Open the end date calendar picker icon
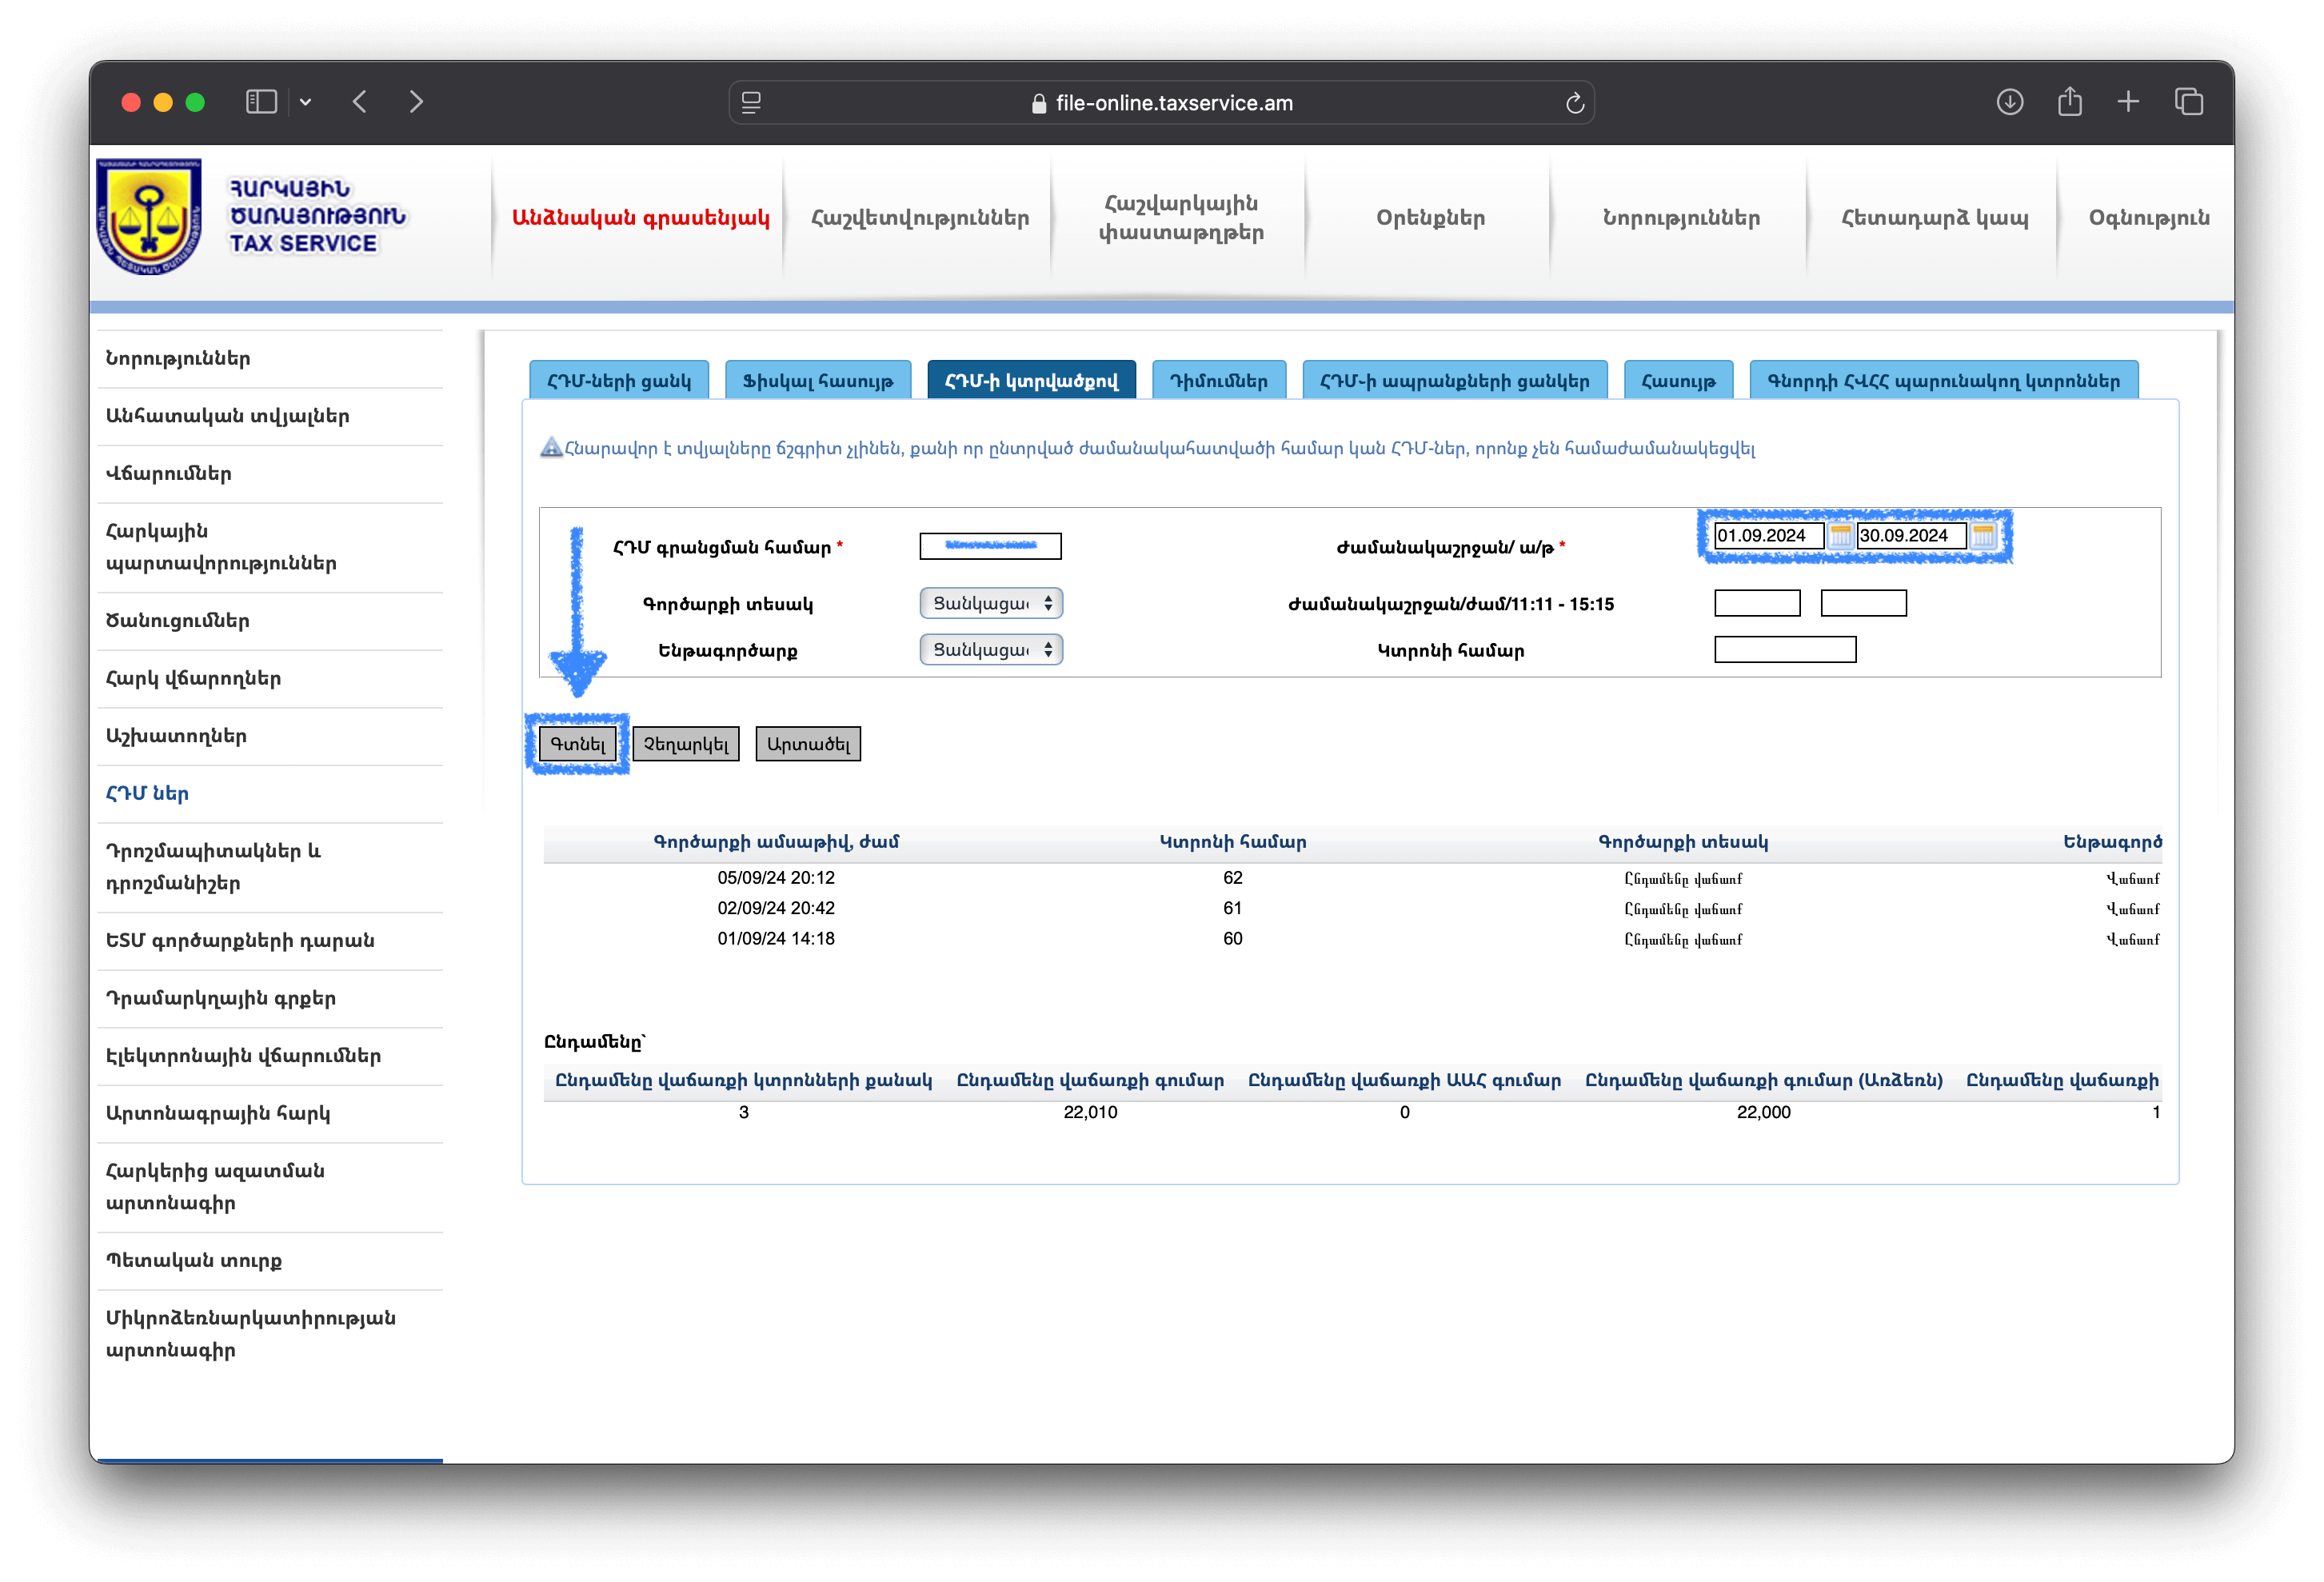 1982,536
